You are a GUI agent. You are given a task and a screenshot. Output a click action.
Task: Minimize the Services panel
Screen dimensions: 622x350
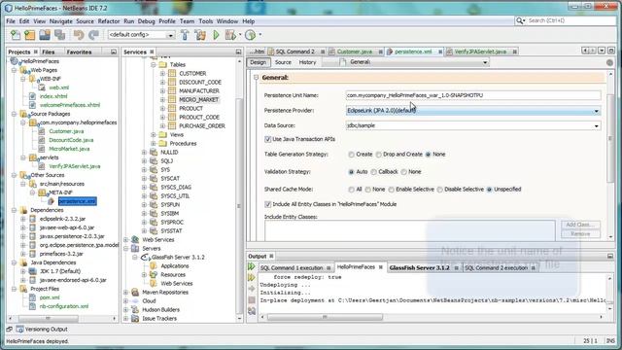(x=238, y=52)
